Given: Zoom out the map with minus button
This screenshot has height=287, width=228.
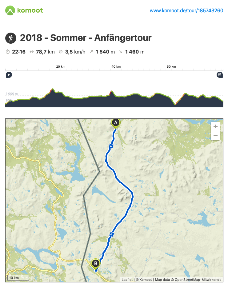Looking at the screenshot, I should (x=215, y=136).
